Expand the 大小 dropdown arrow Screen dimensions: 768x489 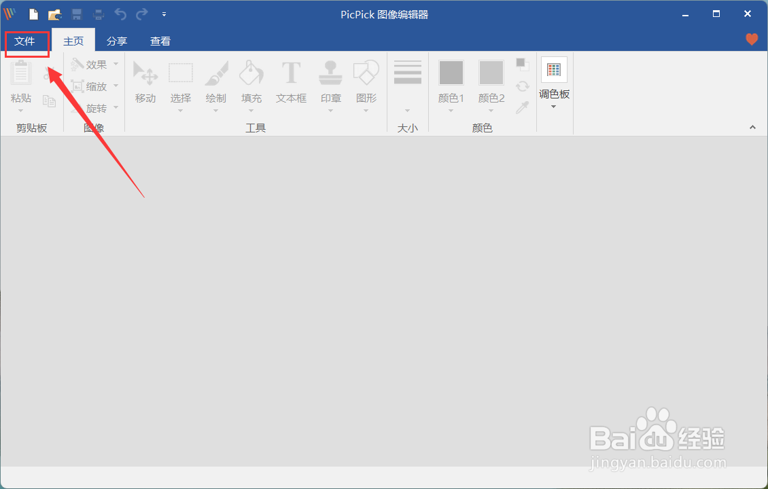[x=408, y=111]
